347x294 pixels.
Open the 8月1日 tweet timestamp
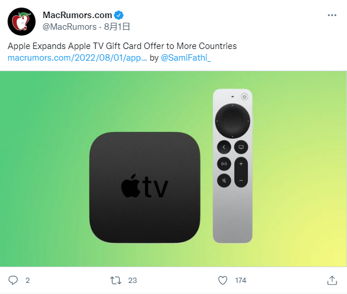117,27
